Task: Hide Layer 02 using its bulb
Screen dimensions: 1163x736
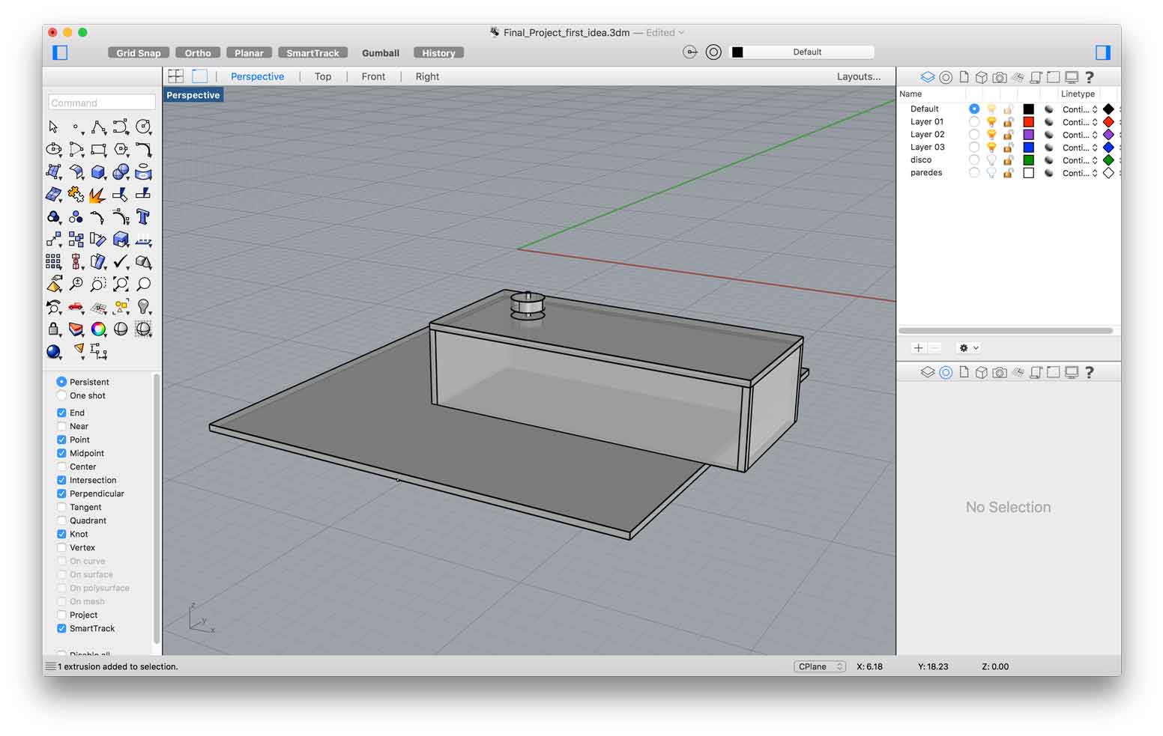Action: 991,134
